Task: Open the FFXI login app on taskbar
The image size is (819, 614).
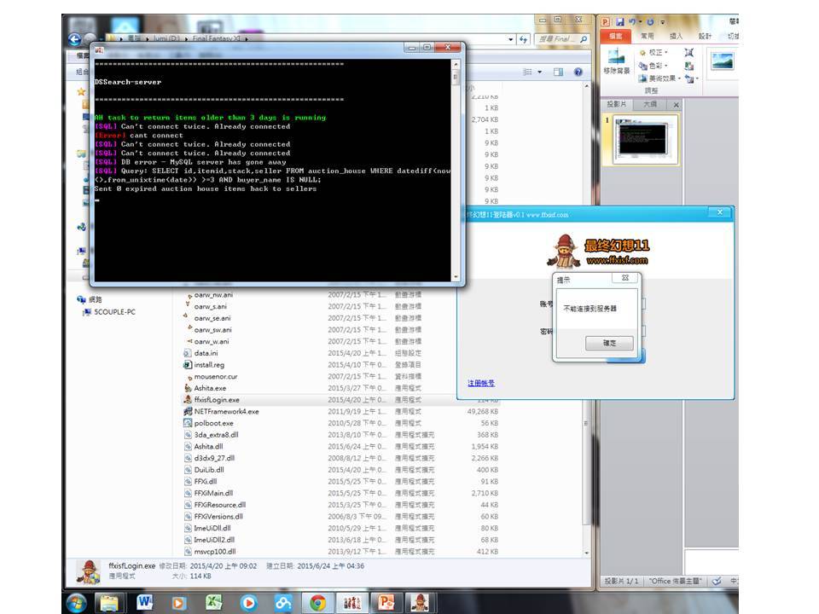Action: pos(420,603)
